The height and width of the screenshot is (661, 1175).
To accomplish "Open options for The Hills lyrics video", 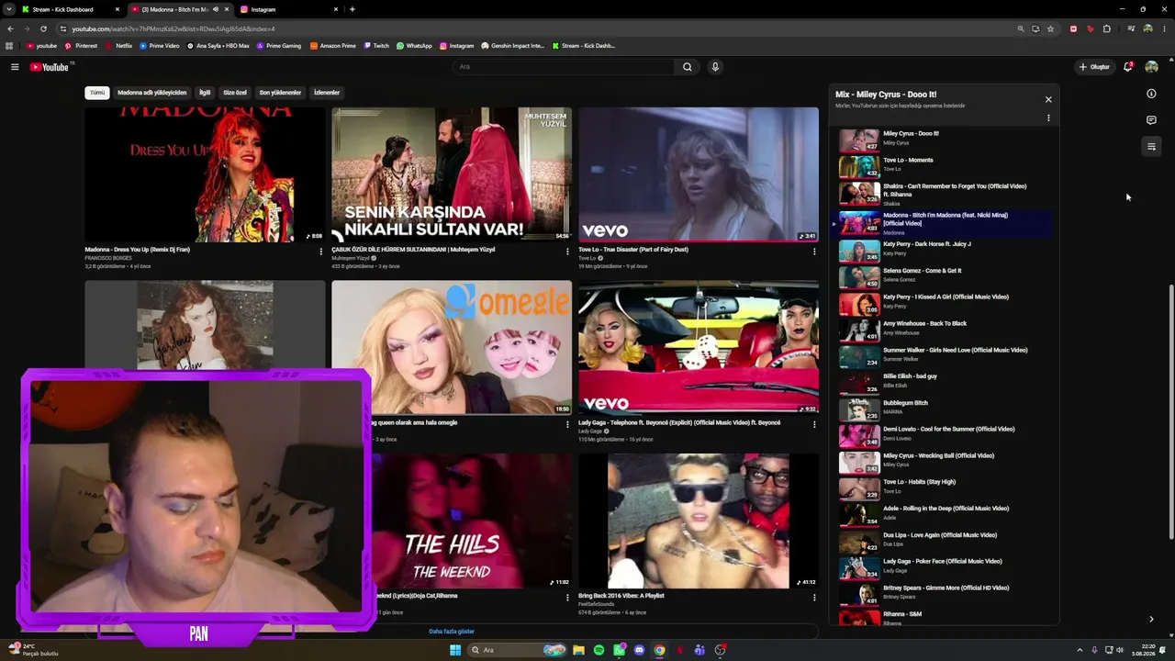I will click(567, 598).
